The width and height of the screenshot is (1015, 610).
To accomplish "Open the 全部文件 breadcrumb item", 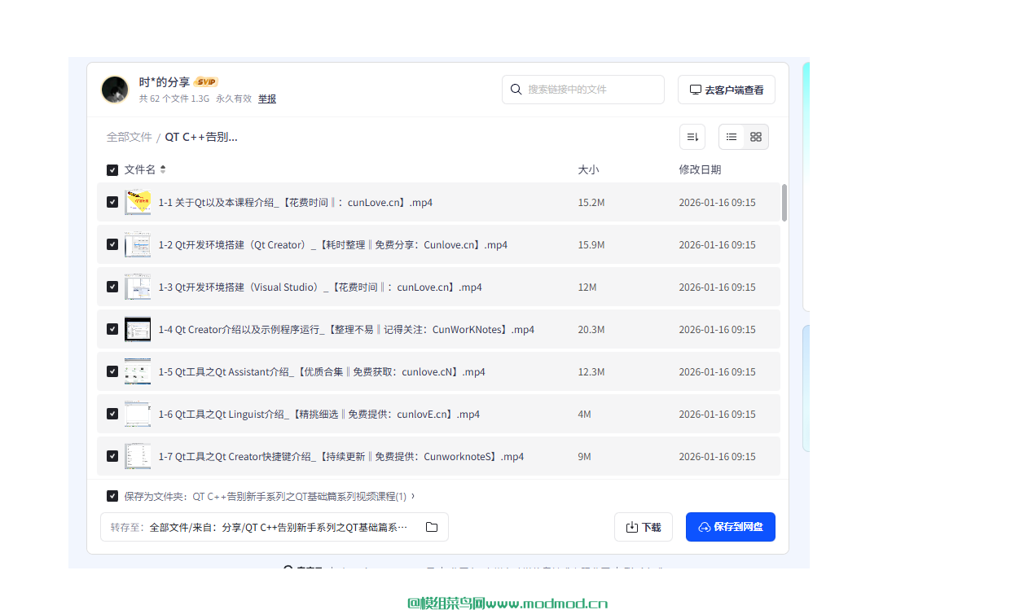I will (x=129, y=137).
